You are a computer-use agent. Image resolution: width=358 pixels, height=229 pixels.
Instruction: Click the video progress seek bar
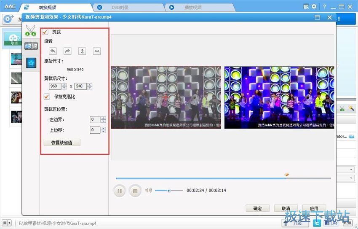(x=223, y=178)
